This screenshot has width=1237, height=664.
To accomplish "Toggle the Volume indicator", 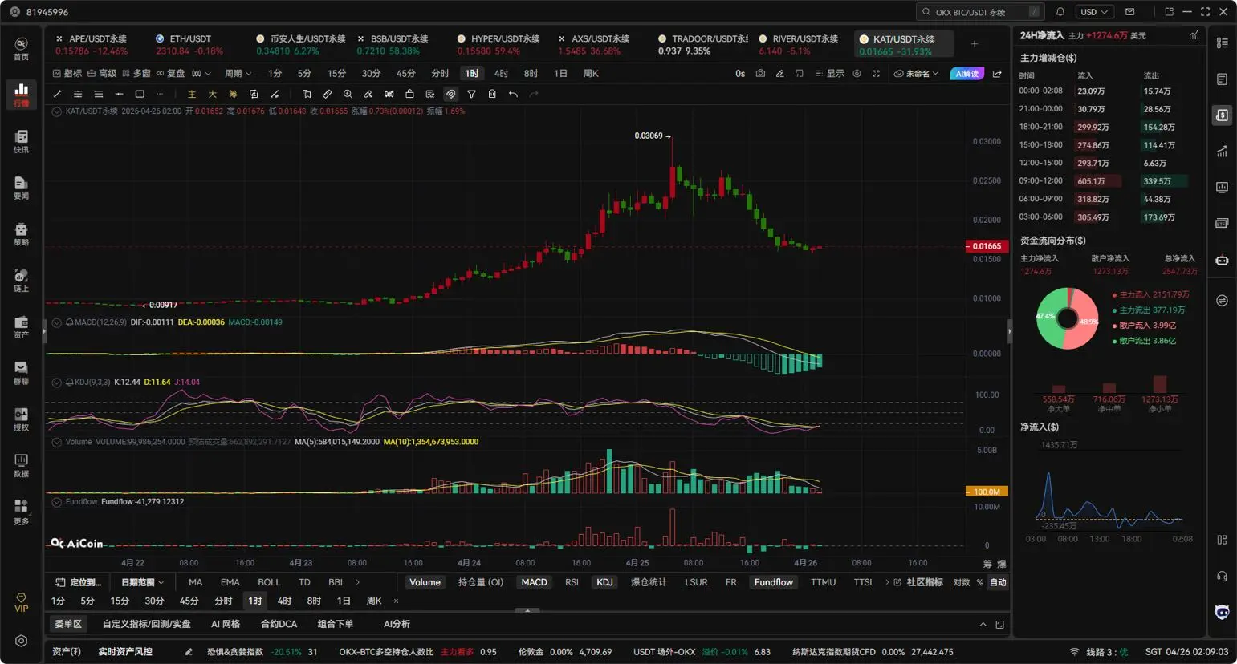I will click(425, 582).
